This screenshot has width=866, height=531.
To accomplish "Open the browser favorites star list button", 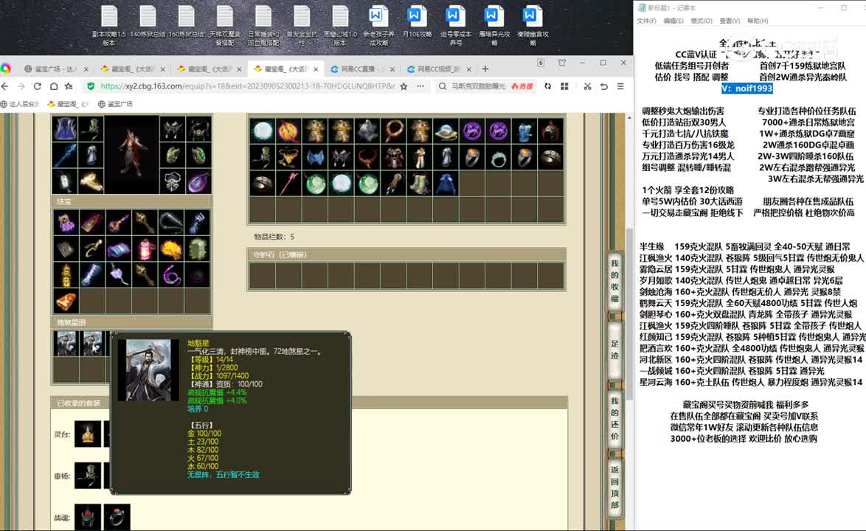I will pos(69,86).
